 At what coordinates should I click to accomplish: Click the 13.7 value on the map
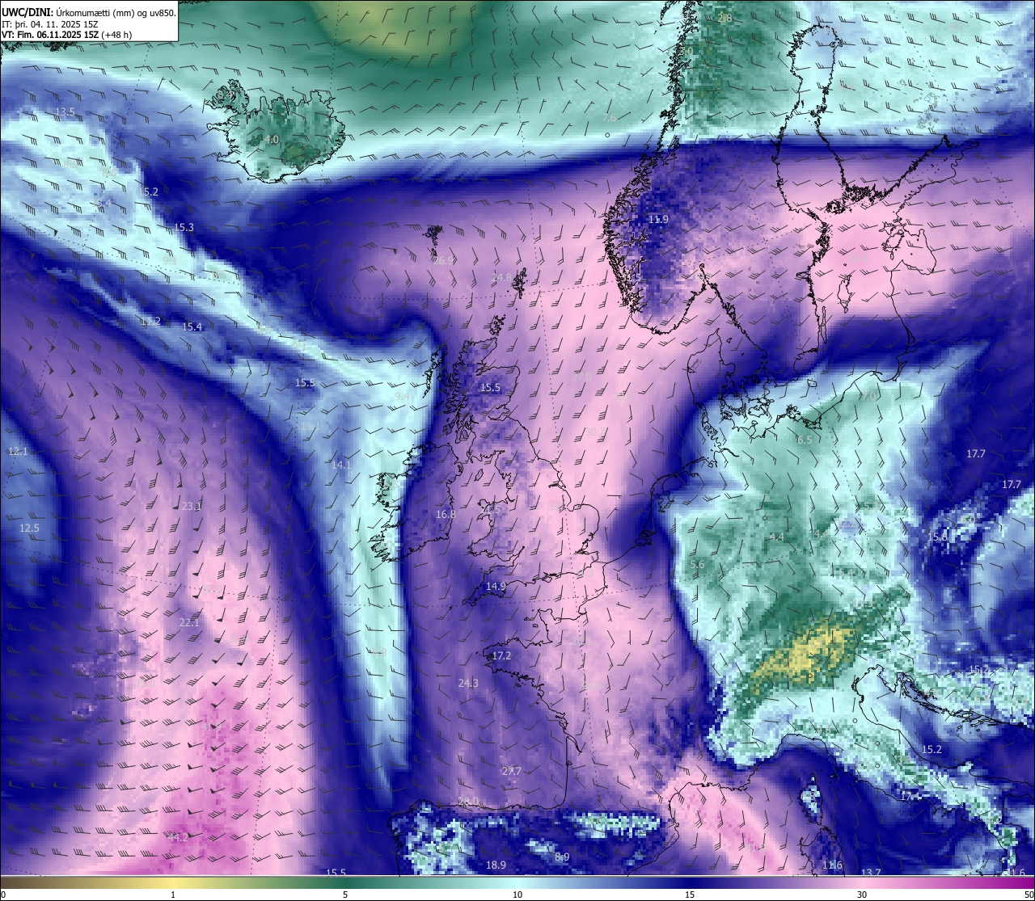871,873
